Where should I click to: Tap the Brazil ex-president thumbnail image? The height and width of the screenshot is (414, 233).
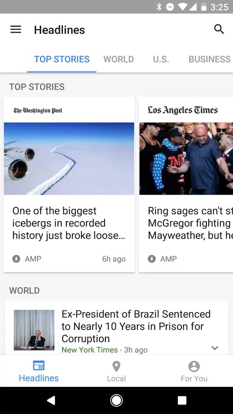[x=34, y=330]
